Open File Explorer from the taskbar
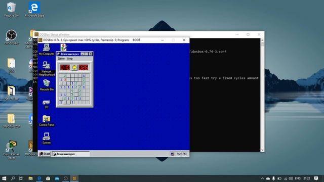Image resolution: width=324 pixels, height=182 pixels. (30, 178)
